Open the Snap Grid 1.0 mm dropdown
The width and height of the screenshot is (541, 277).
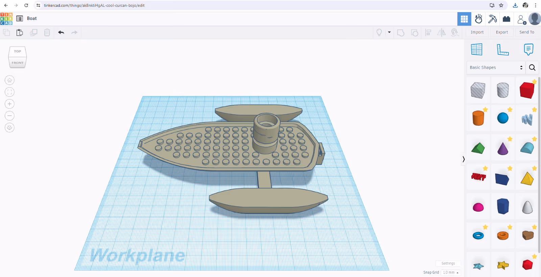451,273
